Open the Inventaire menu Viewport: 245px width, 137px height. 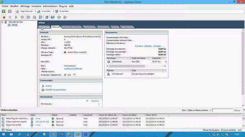pyautogui.click(x=36, y=6)
